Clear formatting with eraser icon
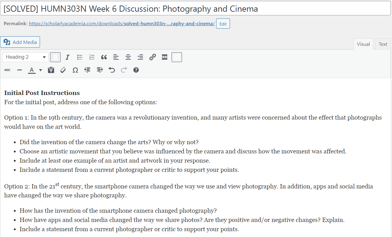This screenshot has height=237, width=392. [63, 70]
